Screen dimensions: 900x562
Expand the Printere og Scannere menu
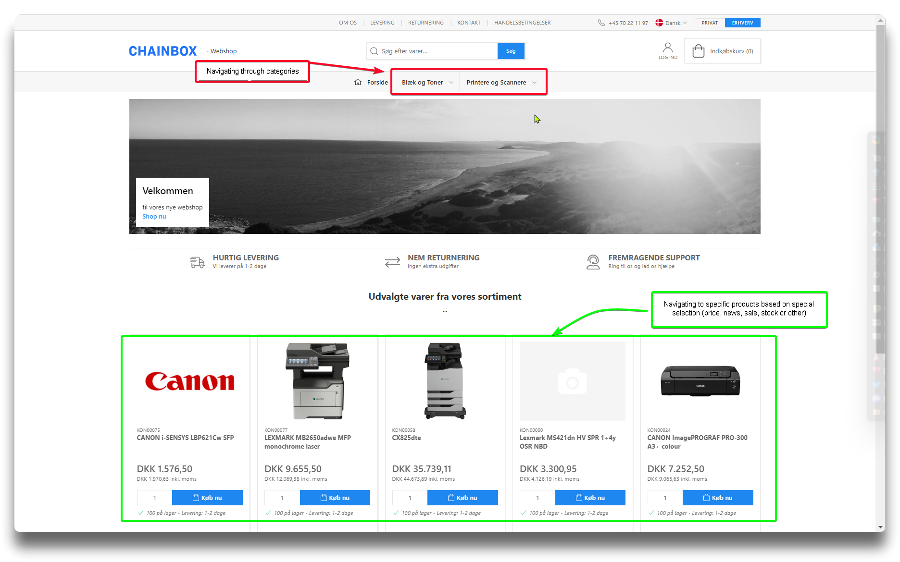[x=501, y=82]
